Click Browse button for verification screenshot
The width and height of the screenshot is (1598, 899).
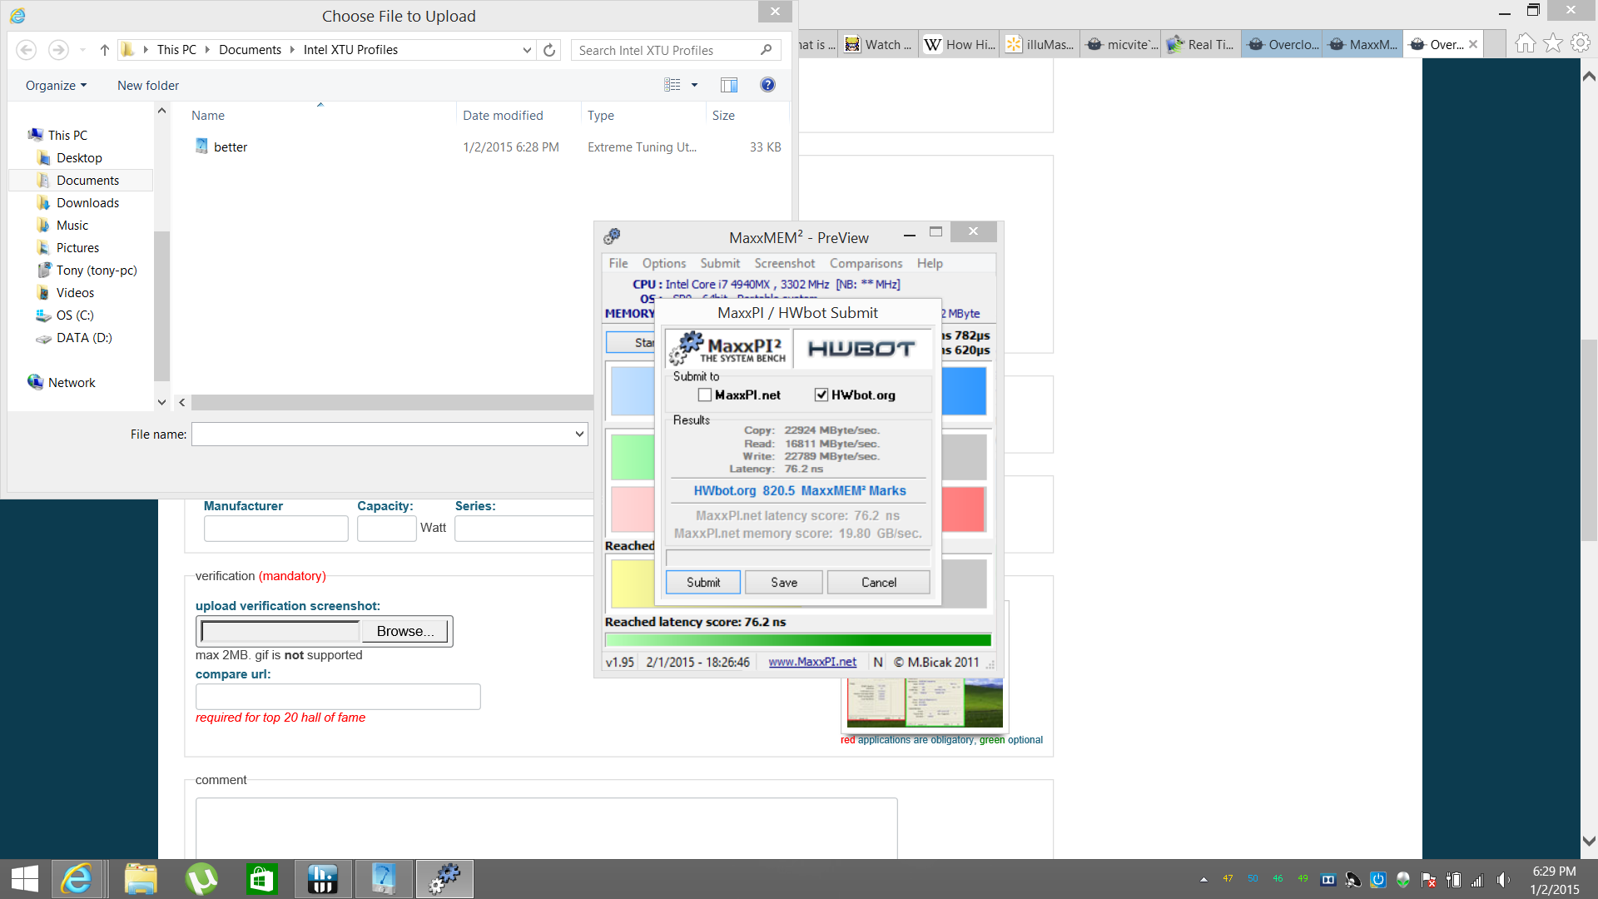pos(405,631)
